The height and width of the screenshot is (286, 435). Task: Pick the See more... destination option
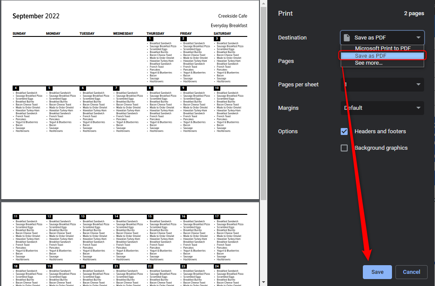coord(369,63)
